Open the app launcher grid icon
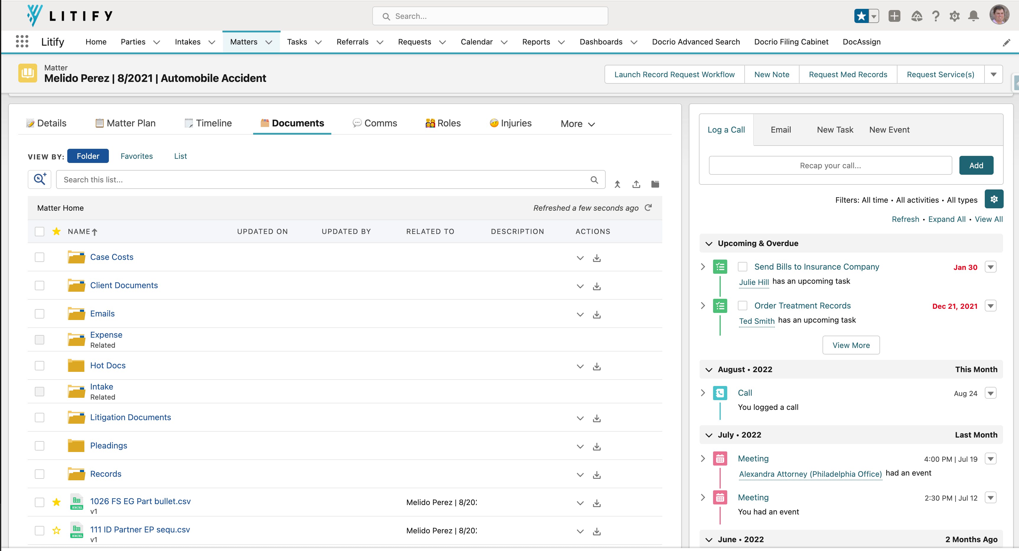The image size is (1019, 551). pyautogui.click(x=22, y=42)
